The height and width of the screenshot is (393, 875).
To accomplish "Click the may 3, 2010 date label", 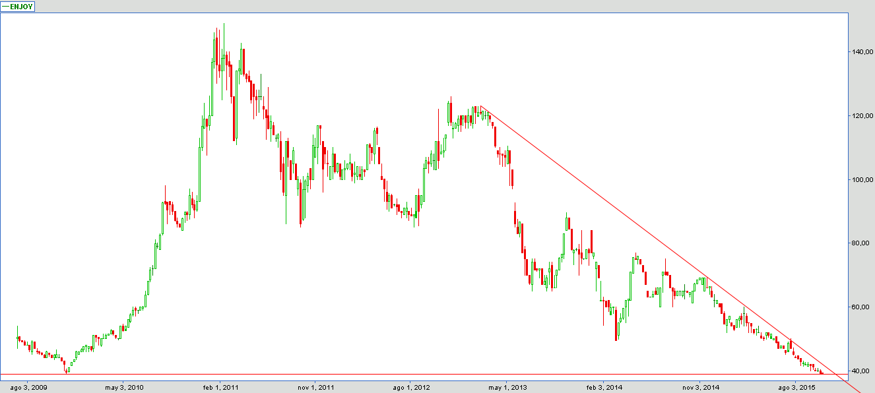I will 125,387.
